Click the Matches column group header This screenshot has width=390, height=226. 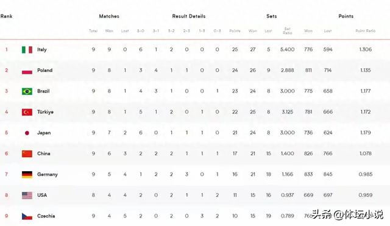point(109,16)
